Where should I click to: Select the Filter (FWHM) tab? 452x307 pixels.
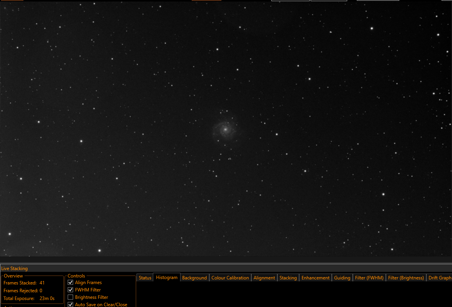(369, 277)
